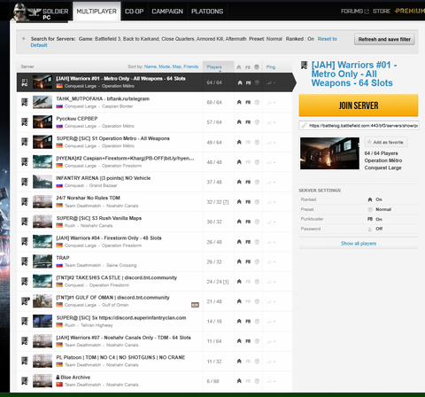Click the Pycckuu CEPBEP platform PC icon
Viewport: 425px width, 397px height.
pos(25,122)
